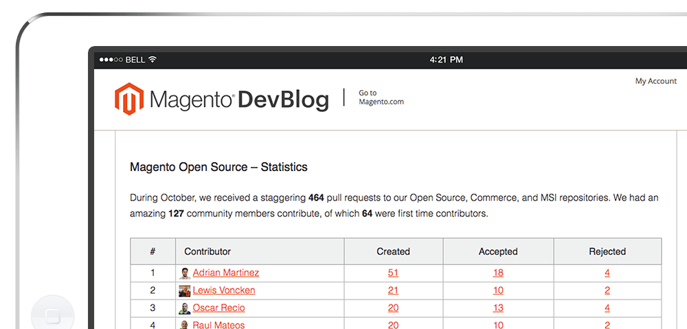
Task: Click rank number 1 cell
Action: coord(153,273)
